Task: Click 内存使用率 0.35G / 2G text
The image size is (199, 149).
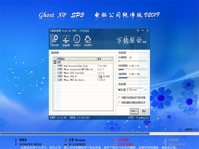Action: click(x=128, y=66)
